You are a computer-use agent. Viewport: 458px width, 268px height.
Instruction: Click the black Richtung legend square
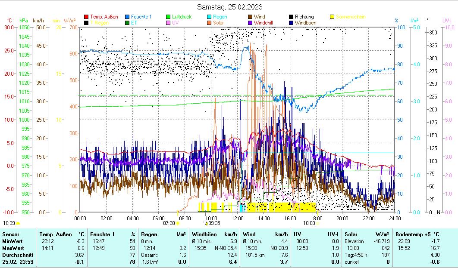tap(292, 17)
